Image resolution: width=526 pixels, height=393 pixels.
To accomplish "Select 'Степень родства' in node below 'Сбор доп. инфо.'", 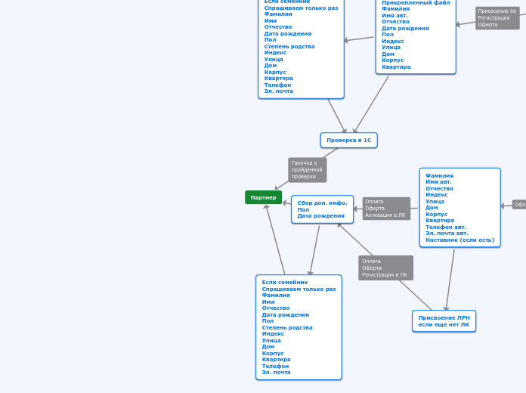I will (x=287, y=327).
